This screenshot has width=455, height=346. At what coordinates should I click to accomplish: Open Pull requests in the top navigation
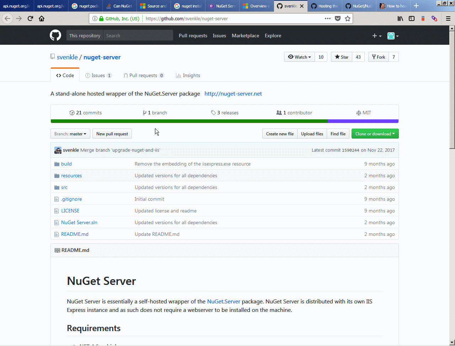(x=193, y=36)
